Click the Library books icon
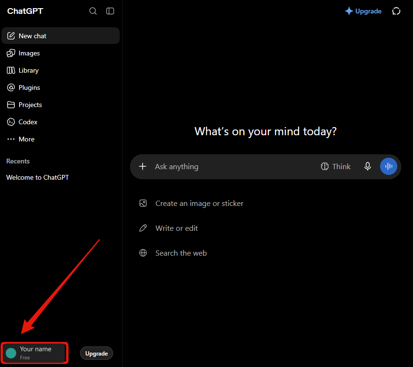This screenshot has height=367, width=413. click(11, 70)
